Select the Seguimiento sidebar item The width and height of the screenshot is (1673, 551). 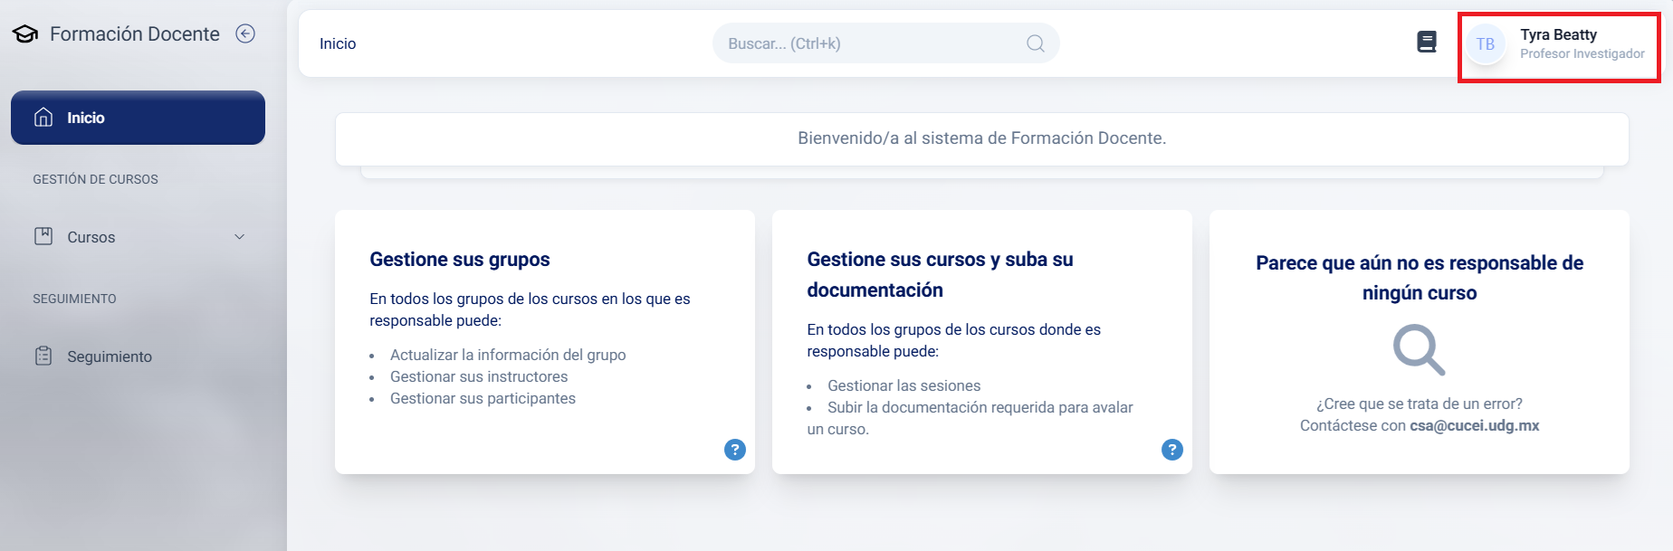click(110, 356)
